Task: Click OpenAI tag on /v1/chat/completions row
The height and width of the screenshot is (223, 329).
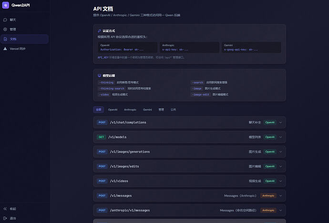Action: click(270, 123)
